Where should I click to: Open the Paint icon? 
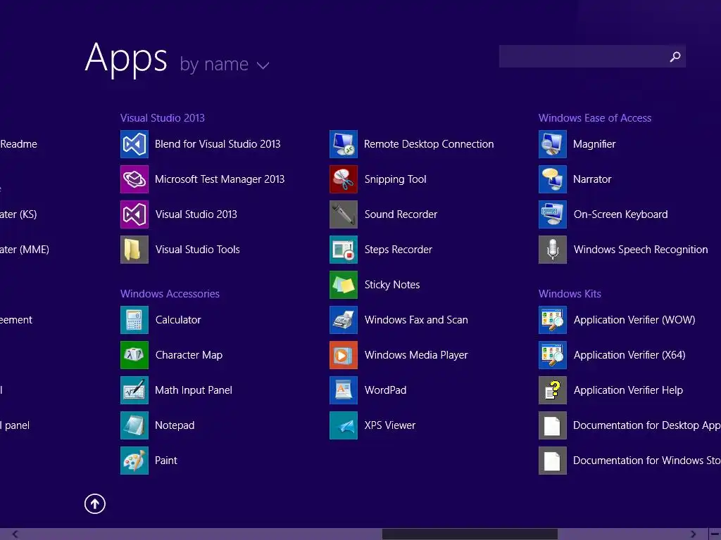point(134,461)
